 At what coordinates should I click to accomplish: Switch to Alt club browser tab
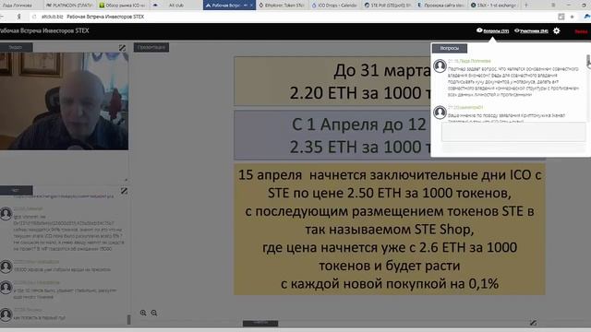(x=176, y=6)
